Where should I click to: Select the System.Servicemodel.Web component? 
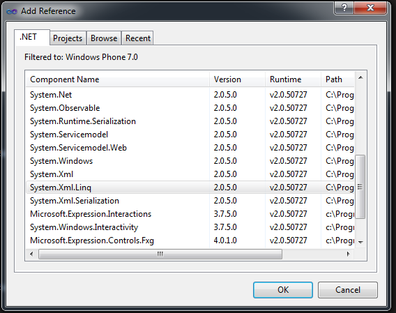[190, 148]
